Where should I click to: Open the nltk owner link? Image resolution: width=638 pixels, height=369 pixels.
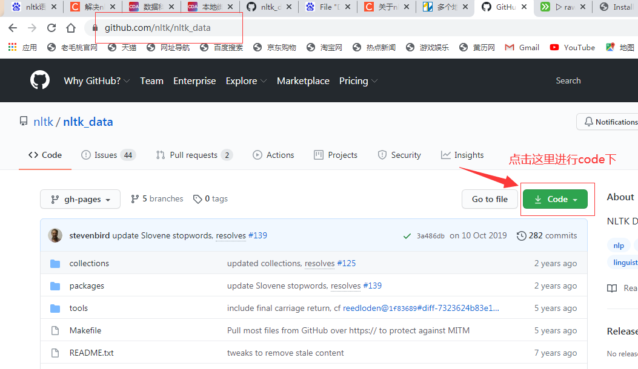pos(43,122)
